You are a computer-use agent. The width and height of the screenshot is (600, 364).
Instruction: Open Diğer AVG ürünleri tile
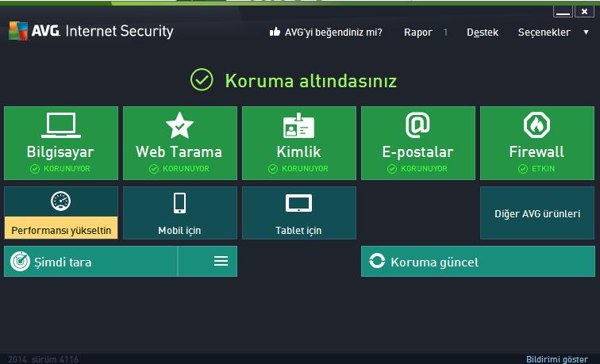[x=537, y=213]
